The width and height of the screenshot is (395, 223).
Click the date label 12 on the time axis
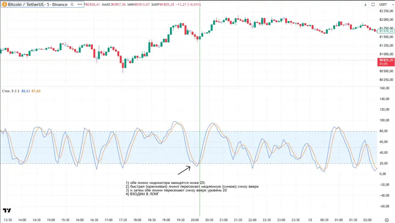[x=310, y=220]
